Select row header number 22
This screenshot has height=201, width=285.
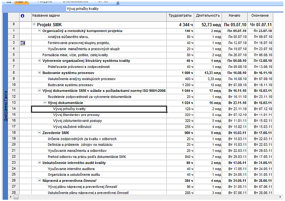[14, 157]
